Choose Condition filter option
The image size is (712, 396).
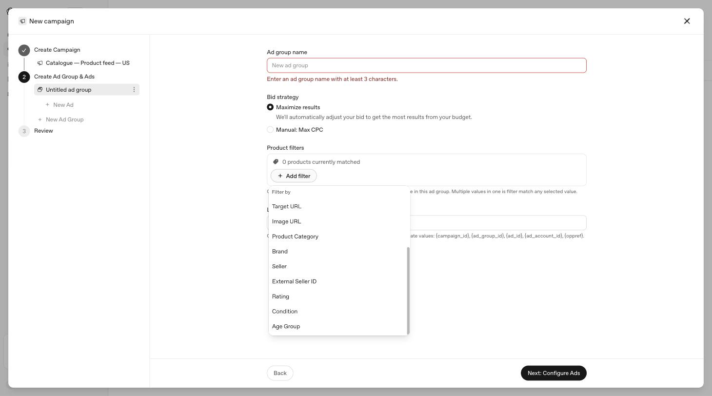pos(338,312)
